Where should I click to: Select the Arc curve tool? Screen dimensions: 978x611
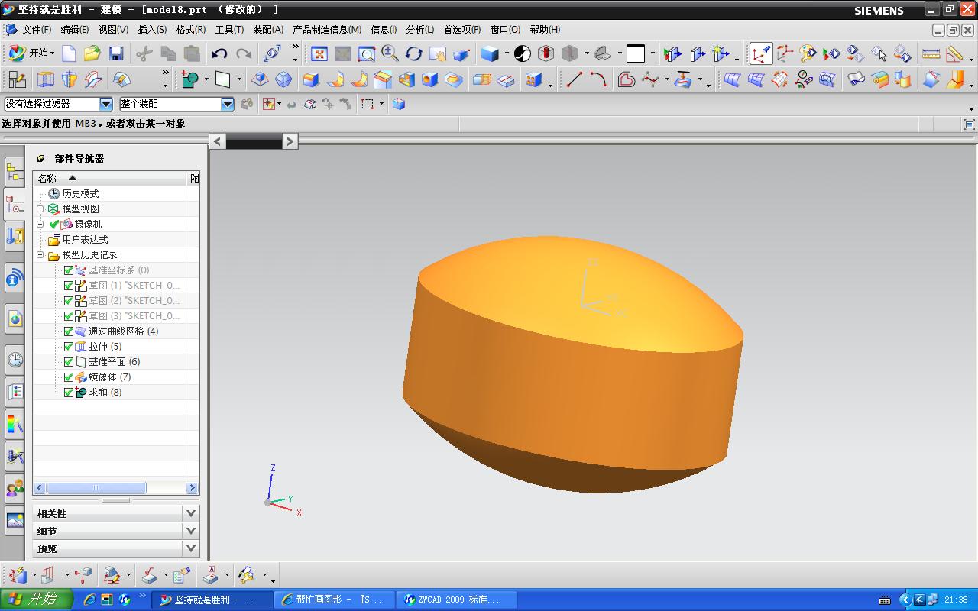pyautogui.click(x=598, y=79)
